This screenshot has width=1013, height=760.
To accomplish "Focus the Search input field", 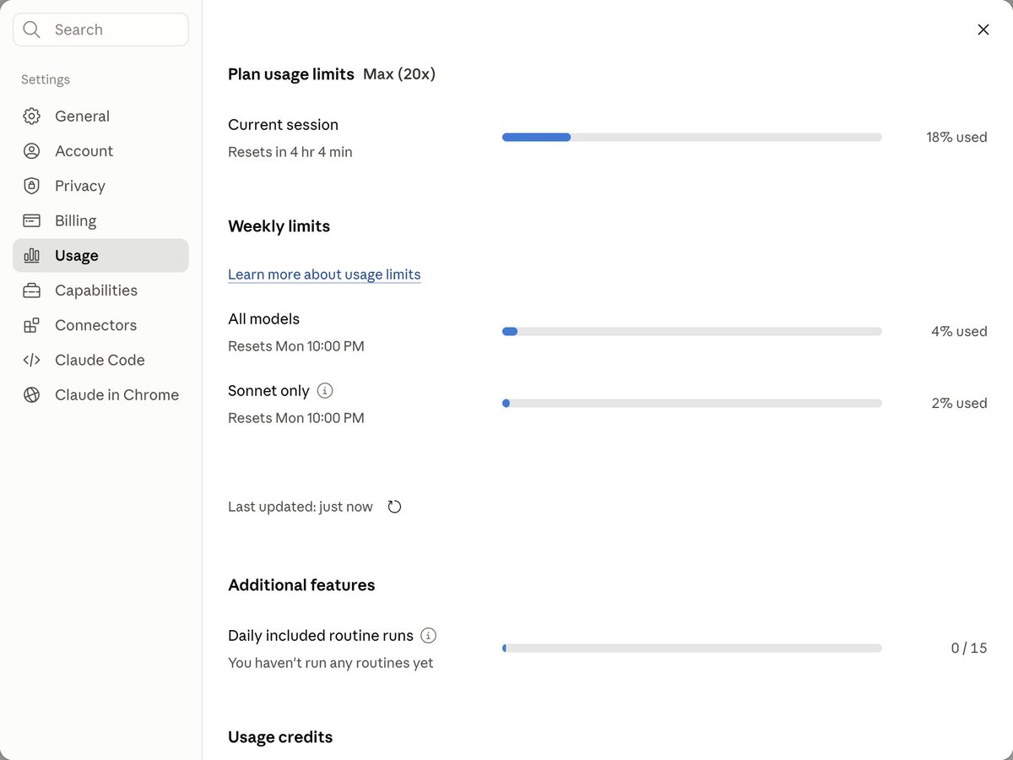I will (100, 30).
